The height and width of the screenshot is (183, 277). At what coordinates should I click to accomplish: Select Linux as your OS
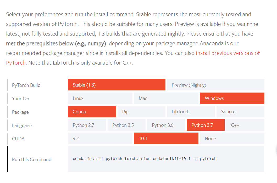pyautogui.click(x=100, y=98)
